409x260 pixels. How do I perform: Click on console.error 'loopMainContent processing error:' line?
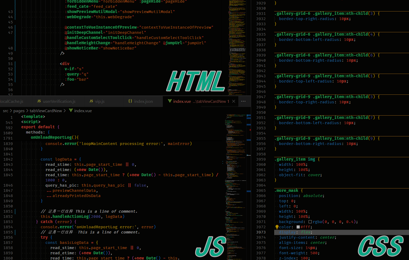click(x=119, y=144)
